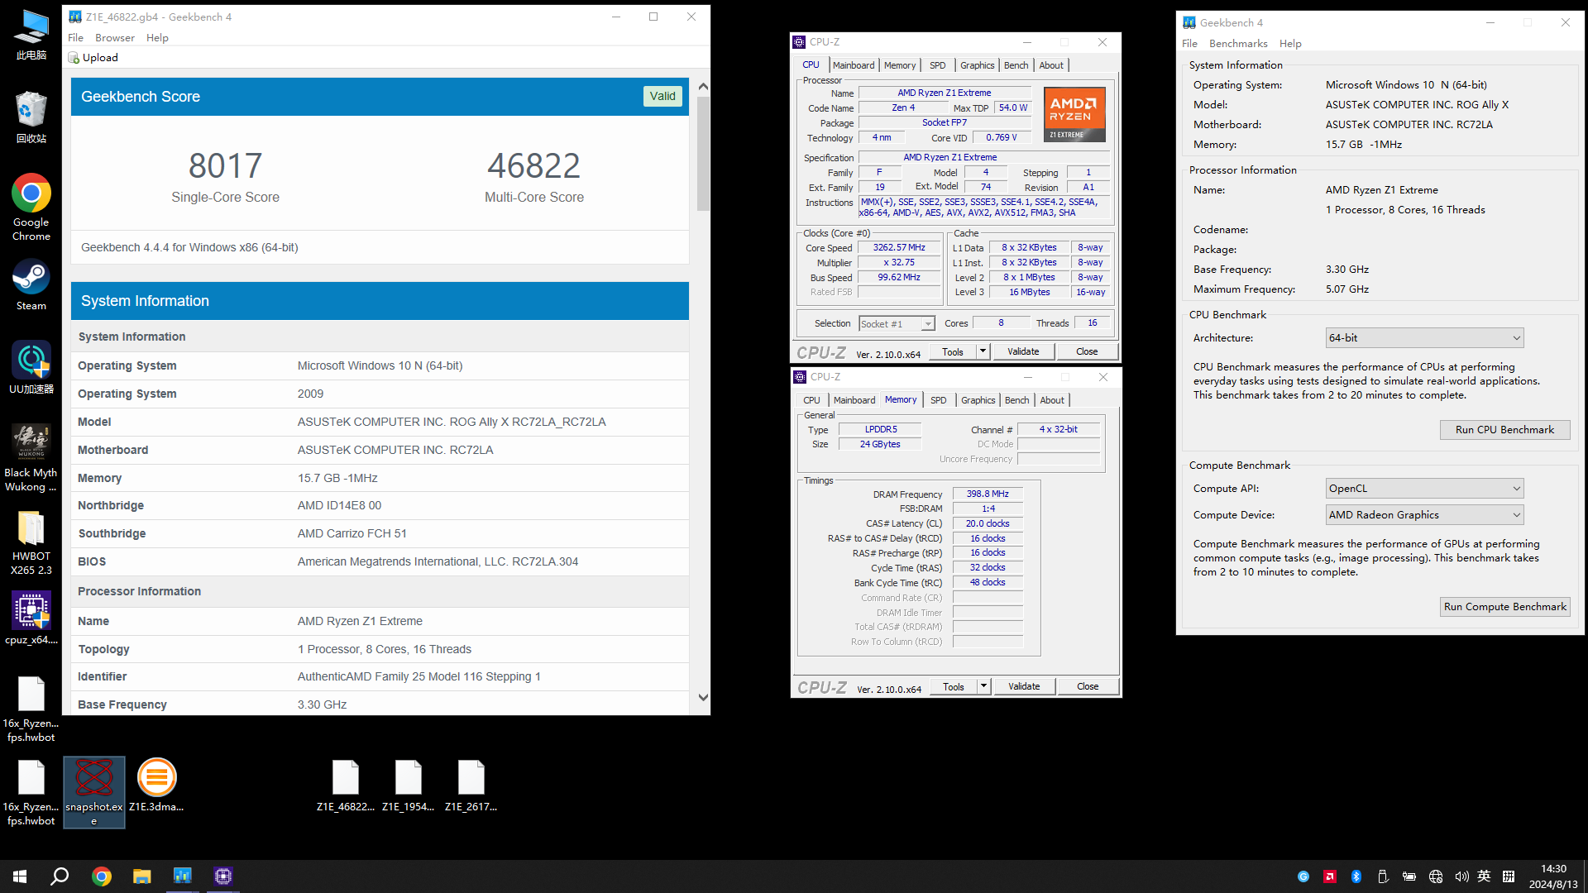
Task: Click the scrollbar down arrow in Geekbench results
Action: pos(703,697)
